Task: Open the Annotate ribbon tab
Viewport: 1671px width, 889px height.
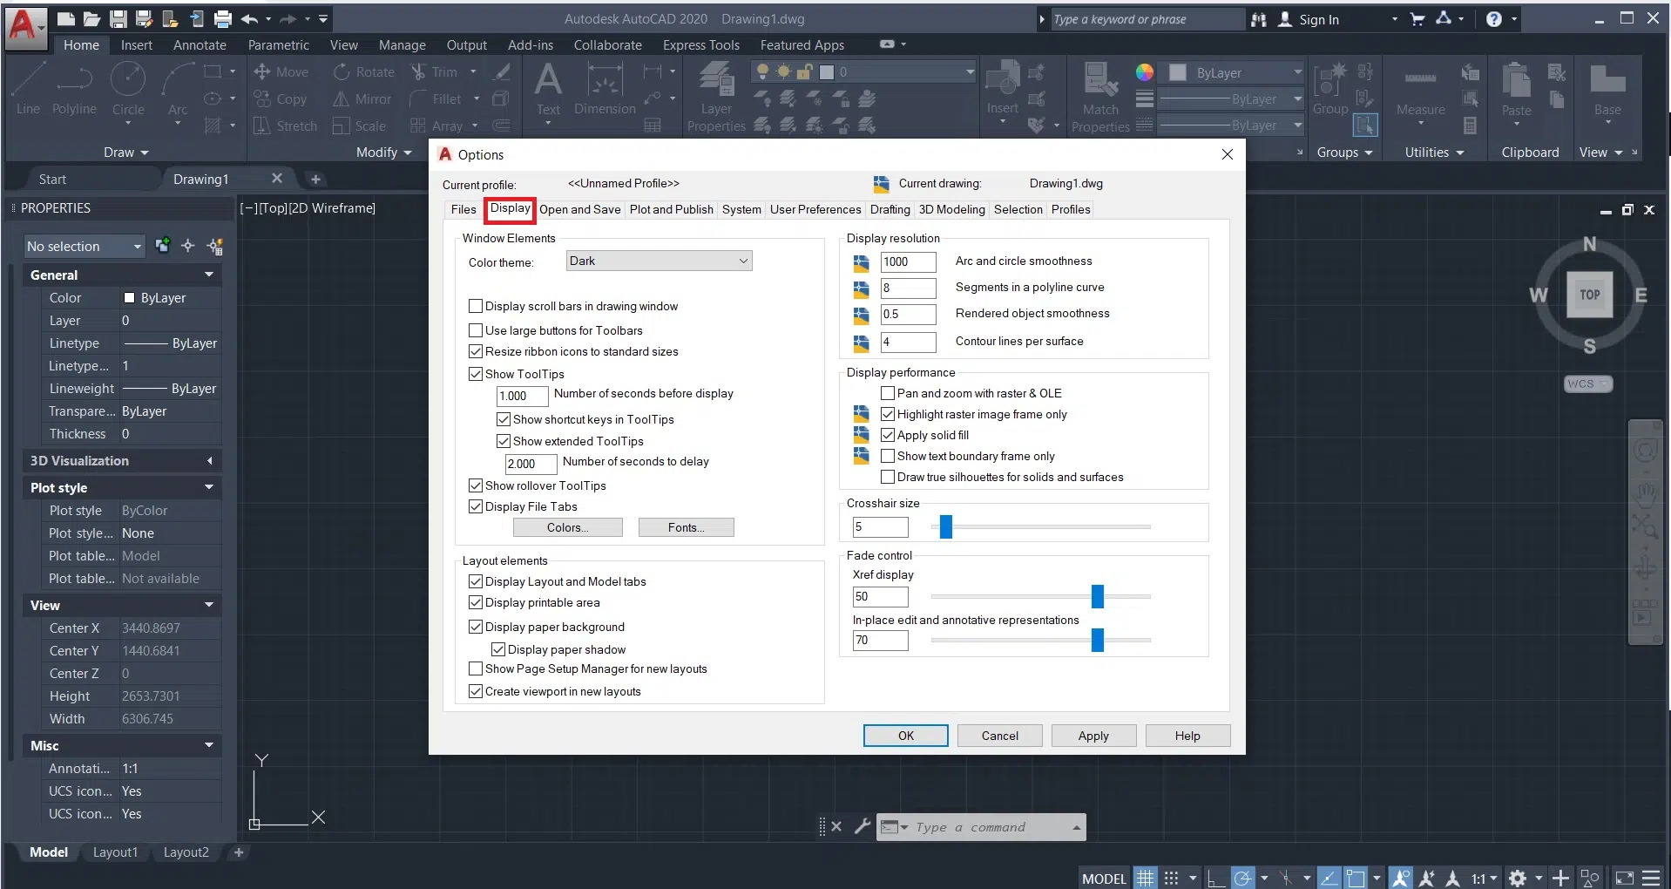Action: [x=200, y=45]
